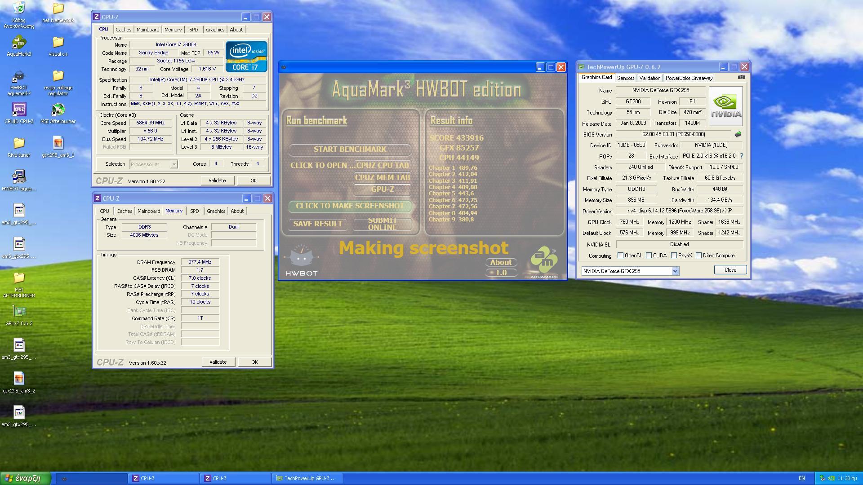Toggle the OpenCL checkbox in GPU-Z

[x=620, y=256]
